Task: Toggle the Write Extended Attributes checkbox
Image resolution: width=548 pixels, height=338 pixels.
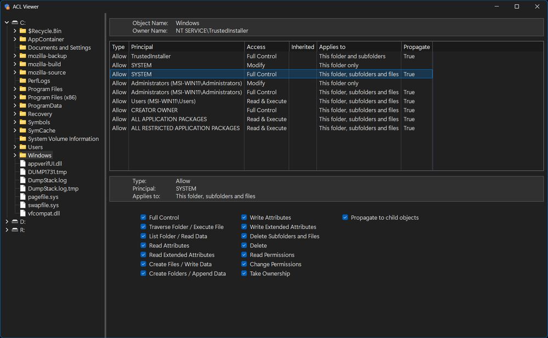Action: (x=244, y=227)
